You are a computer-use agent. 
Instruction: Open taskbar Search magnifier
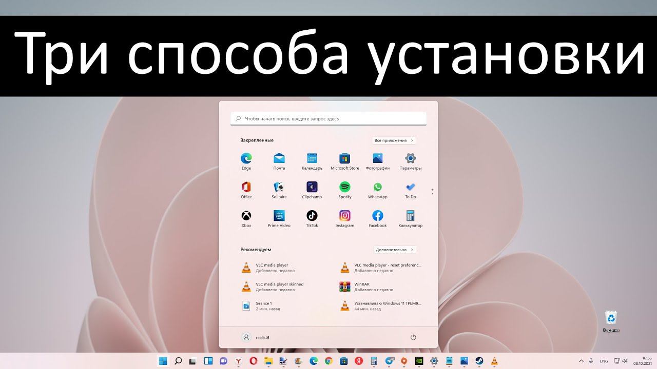pos(178,361)
